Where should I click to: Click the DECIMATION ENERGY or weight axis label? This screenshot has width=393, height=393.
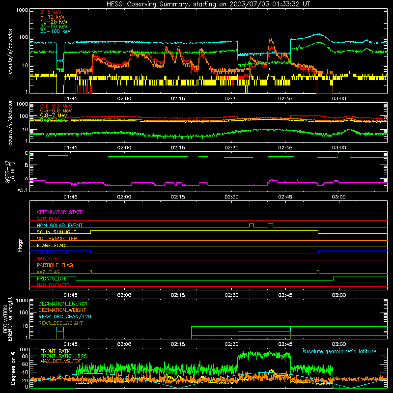7,319
